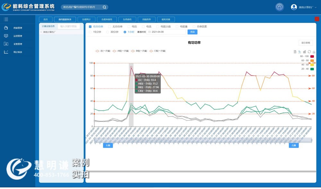Expand the 湖南计算机厂 tree node
Screen dimensions: 321x189
point(41,32)
